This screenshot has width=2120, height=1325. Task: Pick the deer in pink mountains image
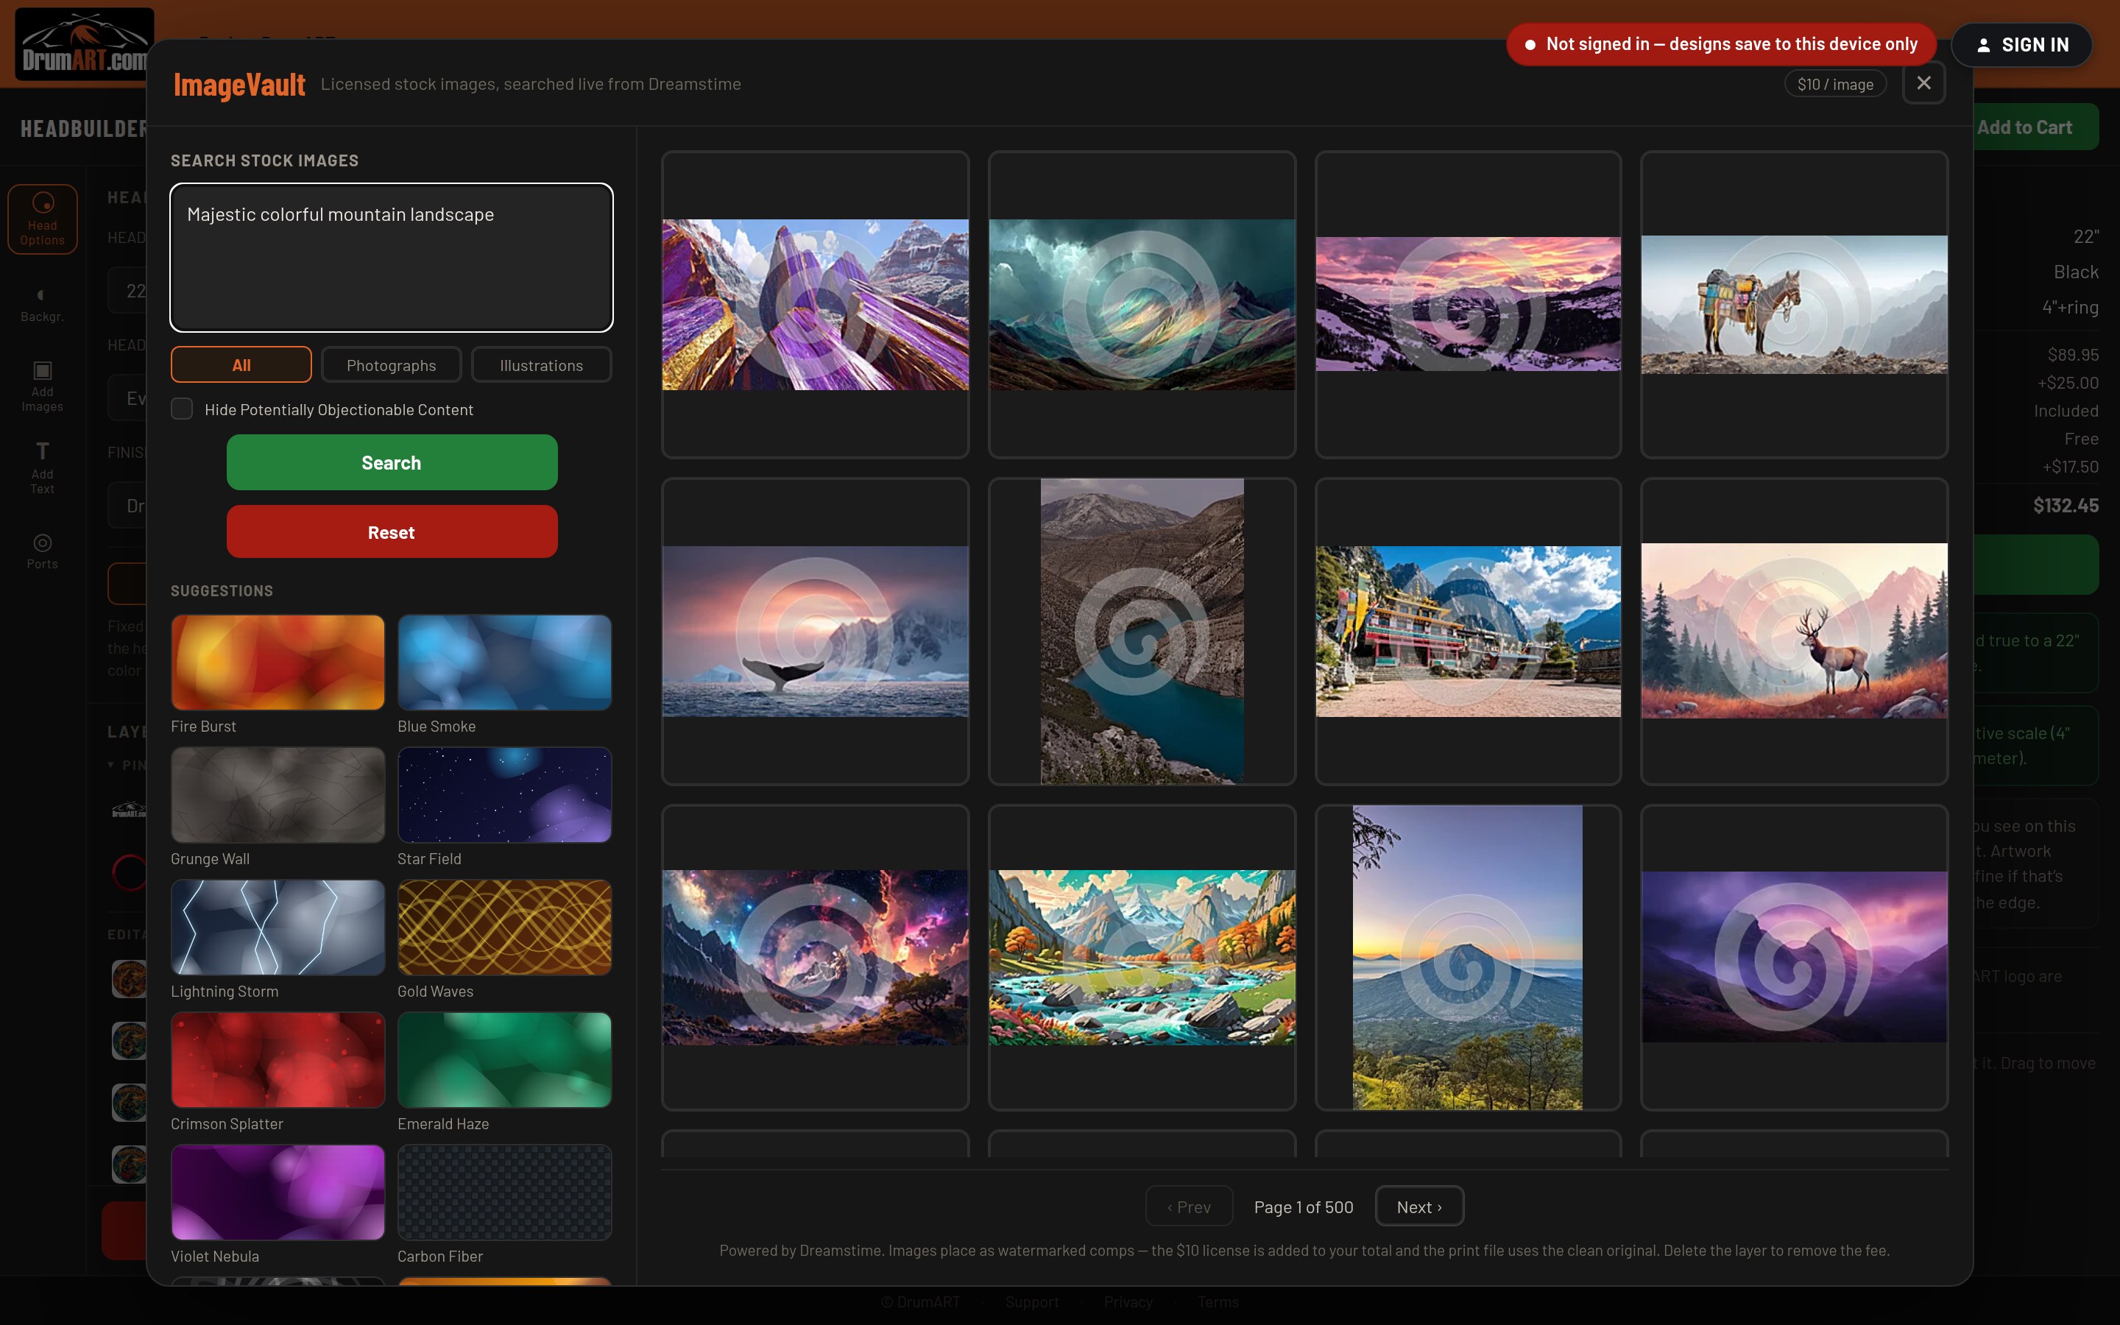point(1794,631)
